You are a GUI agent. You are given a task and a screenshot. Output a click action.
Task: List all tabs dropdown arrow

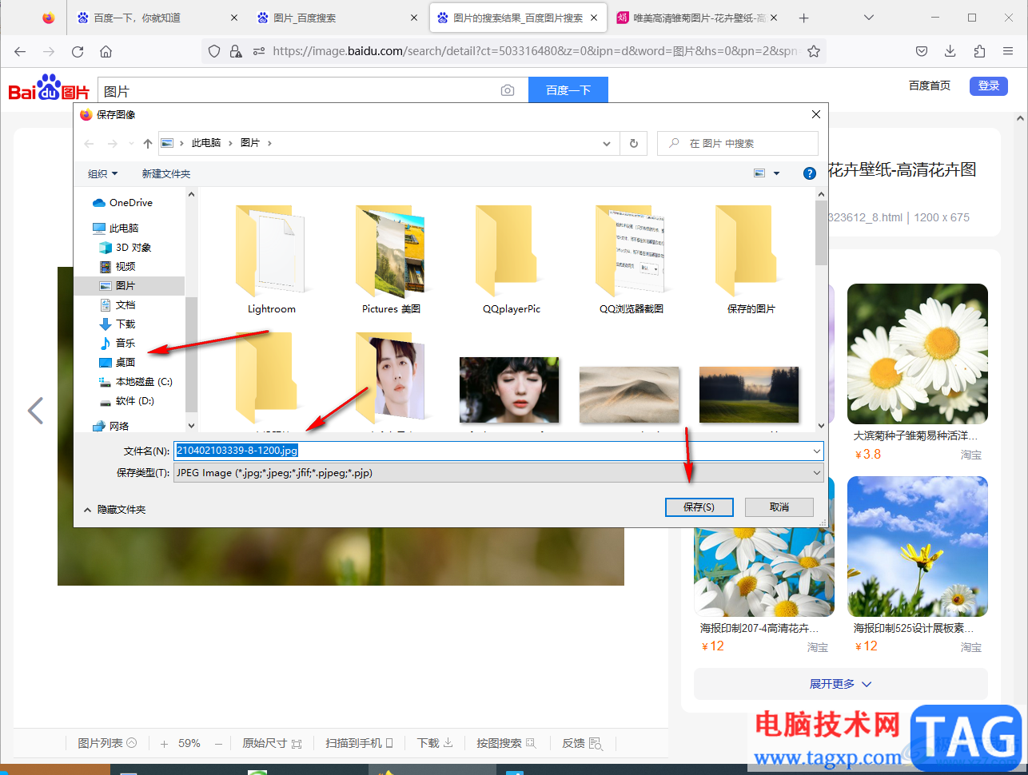(869, 18)
